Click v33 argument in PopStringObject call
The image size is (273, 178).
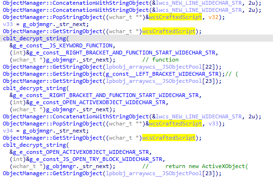coord(213,124)
